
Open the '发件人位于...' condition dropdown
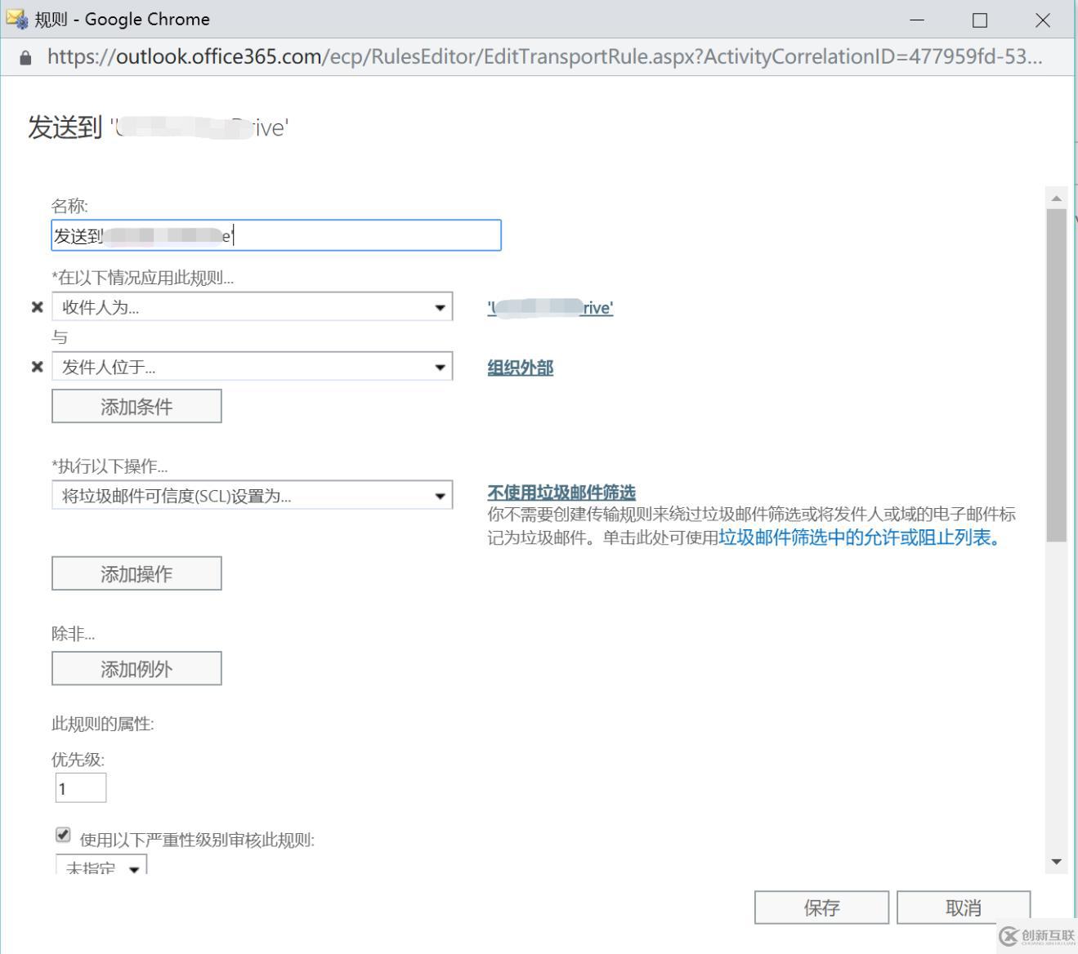(x=252, y=367)
